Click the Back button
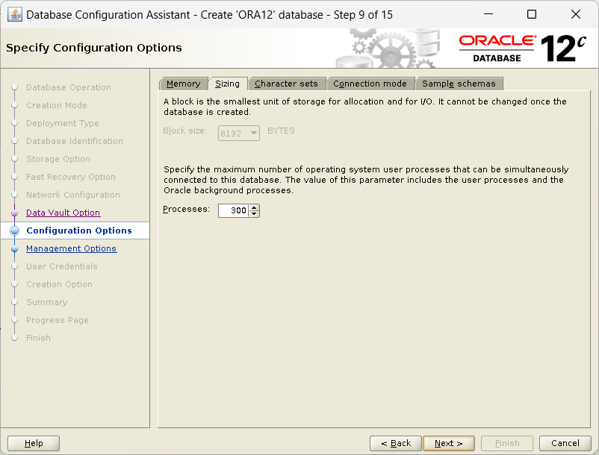 pos(395,443)
